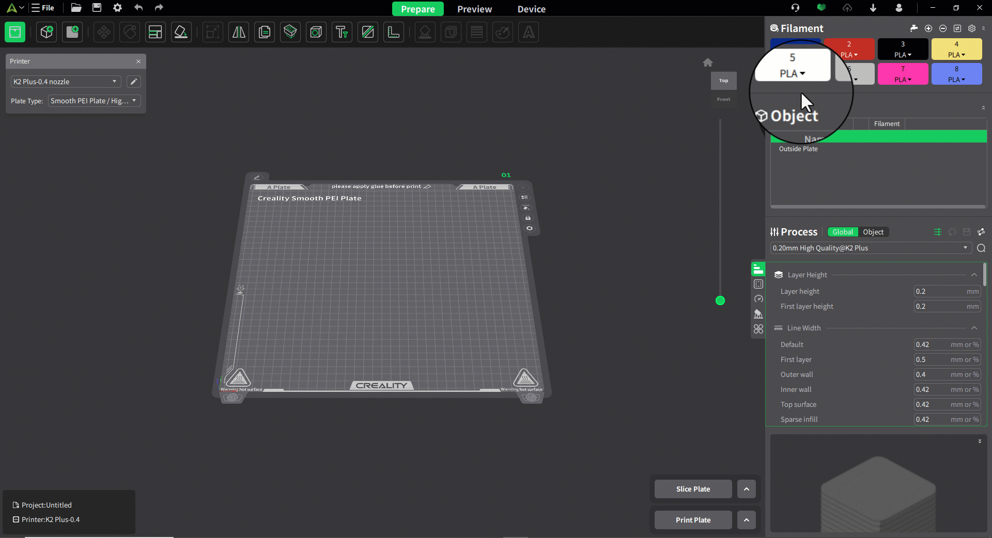Select filament 8 blue swatch

(956, 74)
